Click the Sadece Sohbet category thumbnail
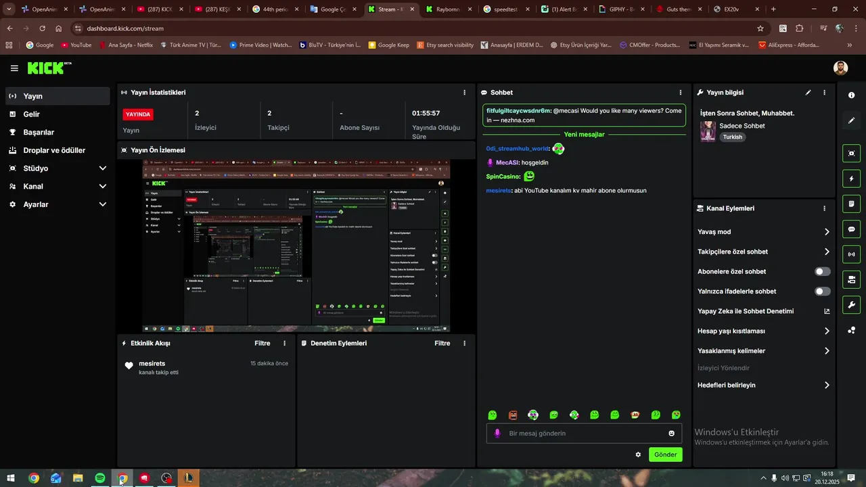 coord(708,131)
